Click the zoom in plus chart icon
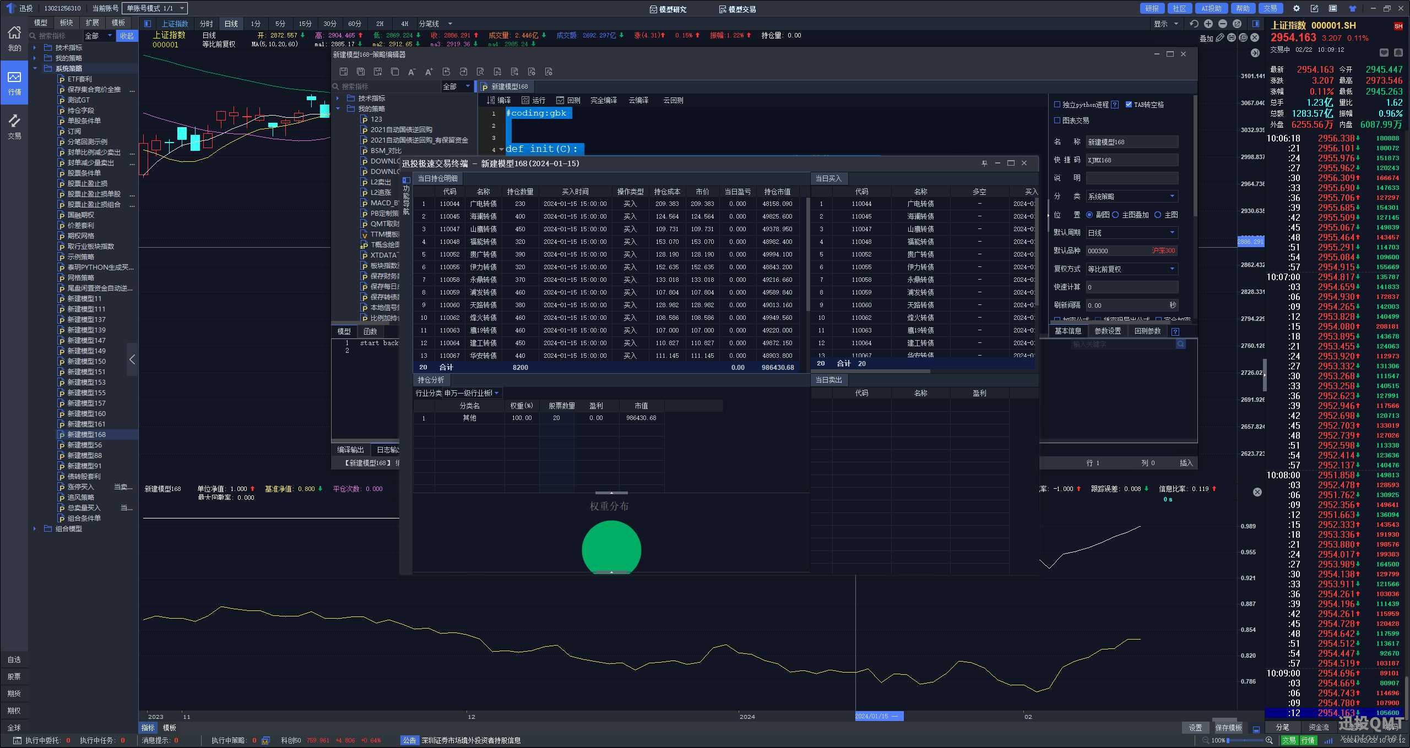1410x748 pixels. [x=1208, y=24]
